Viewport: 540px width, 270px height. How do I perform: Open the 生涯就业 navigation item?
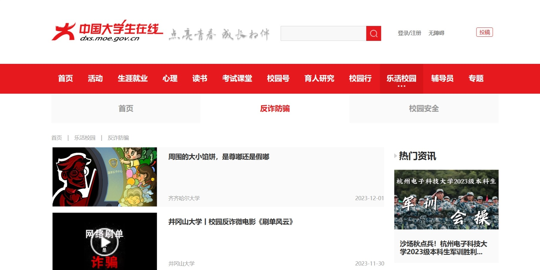click(133, 78)
